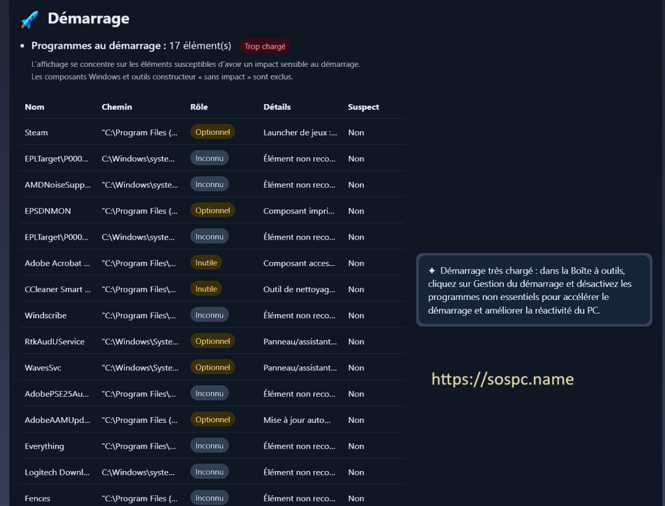Click the Démarrage très chargé tip box
Viewport: 665px width, 506px height.
coord(534,290)
